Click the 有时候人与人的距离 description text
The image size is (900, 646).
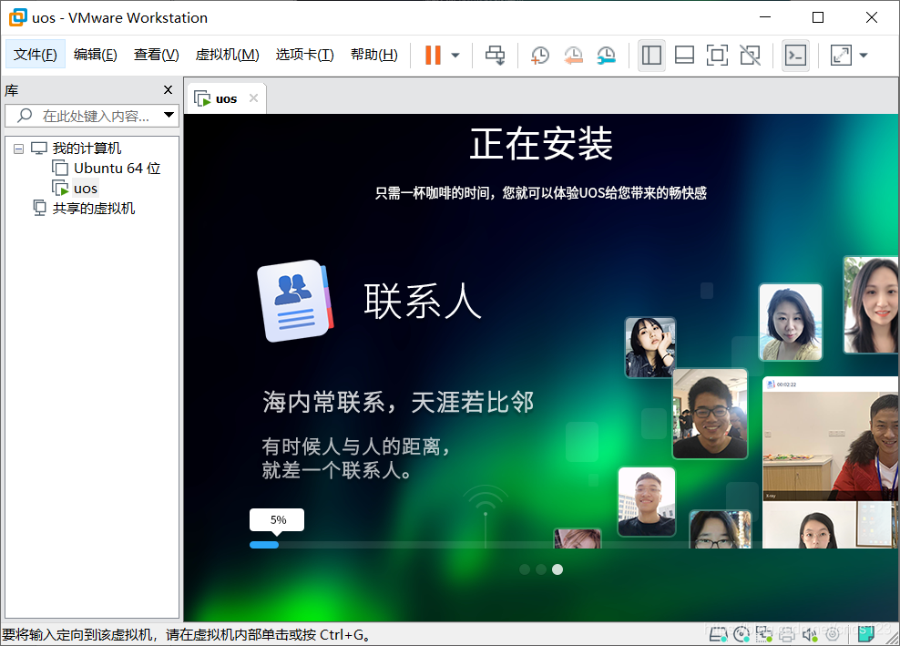(x=356, y=458)
